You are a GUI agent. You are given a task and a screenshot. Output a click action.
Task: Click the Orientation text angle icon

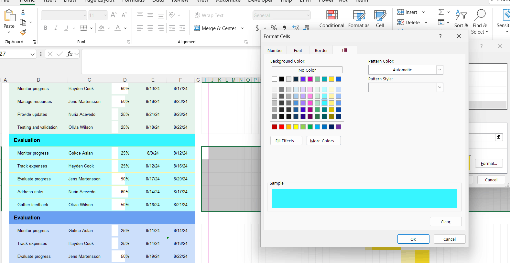point(172,15)
